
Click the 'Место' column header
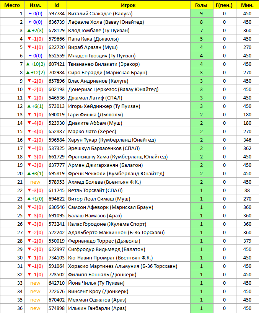point(12,5)
